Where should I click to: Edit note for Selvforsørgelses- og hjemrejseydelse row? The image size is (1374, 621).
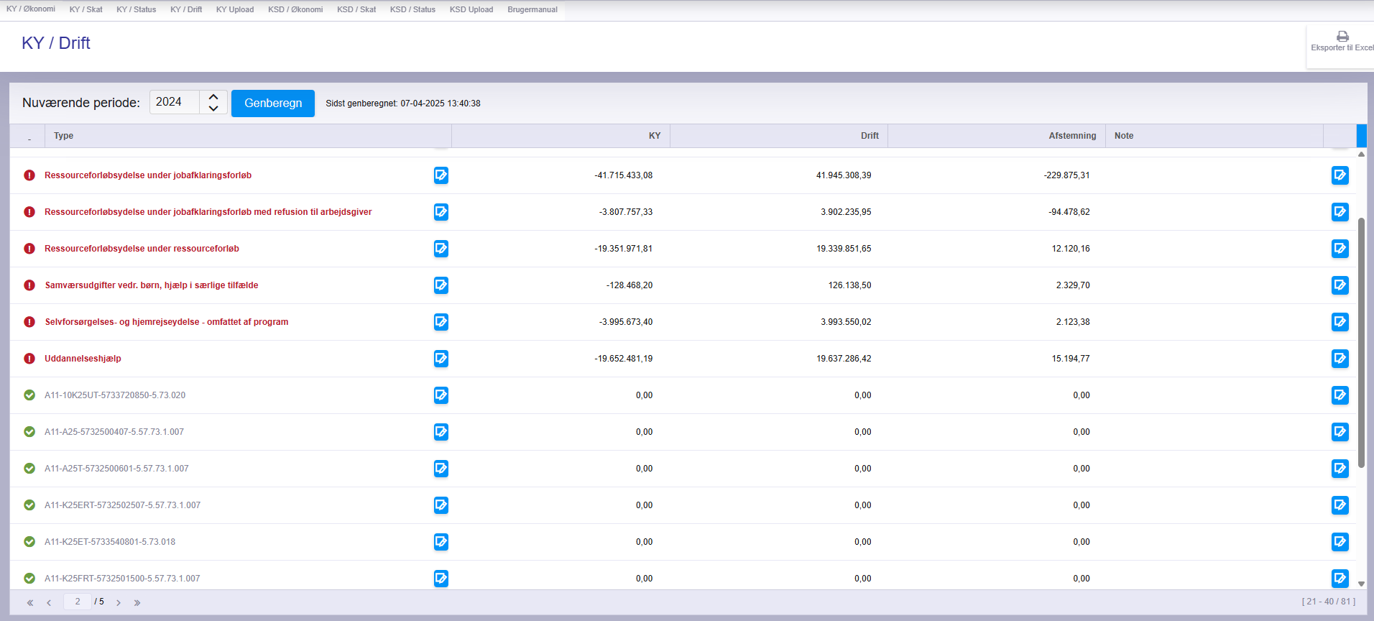click(1340, 322)
